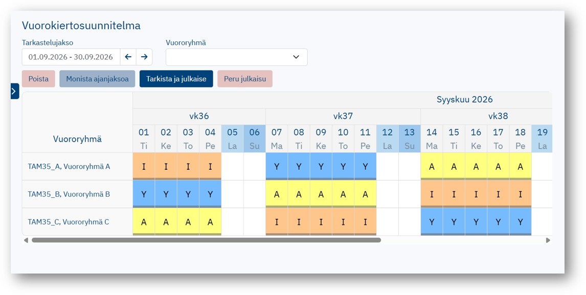Select day 06 Su column header
The image size is (586, 295).
tap(255, 139)
